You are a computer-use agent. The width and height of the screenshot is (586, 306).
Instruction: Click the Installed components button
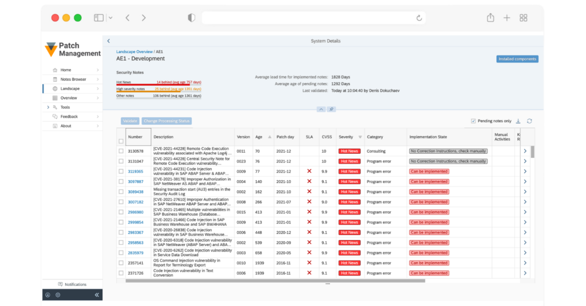(517, 59)
